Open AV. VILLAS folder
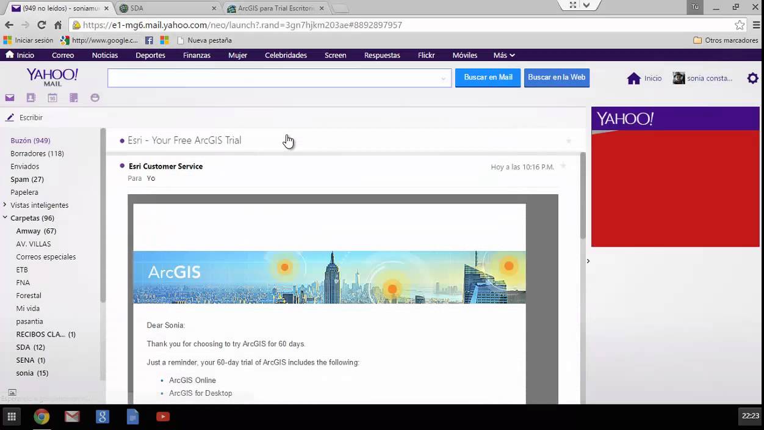Viewport: 764px width, 430px height. 34,244
